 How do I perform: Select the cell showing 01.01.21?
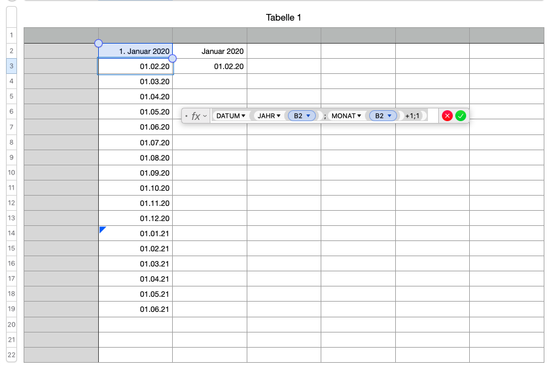click(136, 233)
